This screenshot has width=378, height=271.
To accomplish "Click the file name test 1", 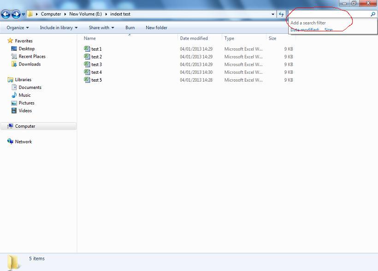I will [x=96, y=49].
